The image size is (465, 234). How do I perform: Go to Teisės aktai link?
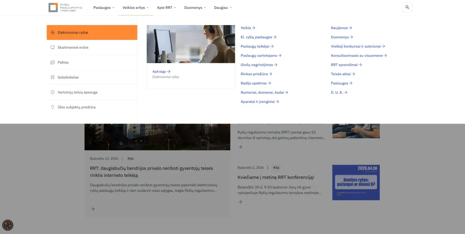pos(343,74)
